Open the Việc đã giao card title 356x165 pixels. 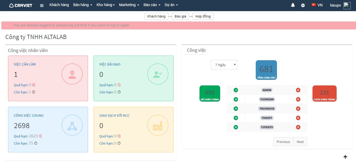click(x=110, y=64)
